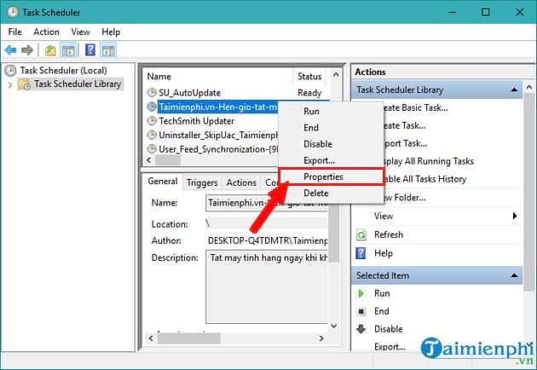Click the Task Scheduler Library folder icon
The height and width of the screenshot is (370, 537).
(x=25, y=84)
